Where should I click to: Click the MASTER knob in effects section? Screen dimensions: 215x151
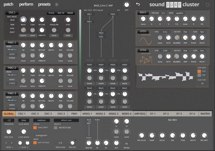[x=89, y=142]
